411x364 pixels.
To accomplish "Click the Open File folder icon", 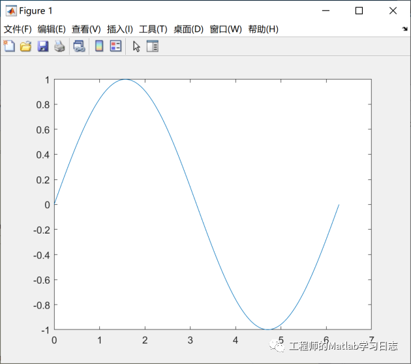I will (26, 46).
